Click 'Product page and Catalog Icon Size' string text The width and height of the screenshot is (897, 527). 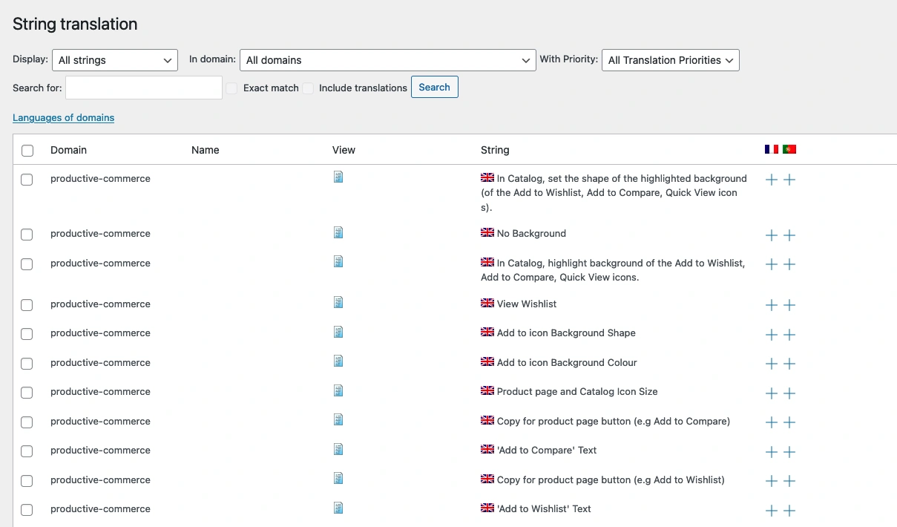pos(577,391)
